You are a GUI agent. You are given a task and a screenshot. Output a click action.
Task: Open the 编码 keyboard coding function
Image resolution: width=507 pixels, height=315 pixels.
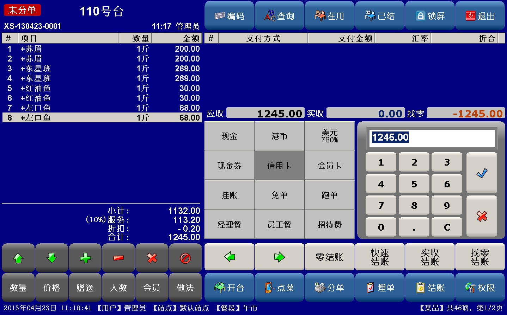(x=229, y=15)
